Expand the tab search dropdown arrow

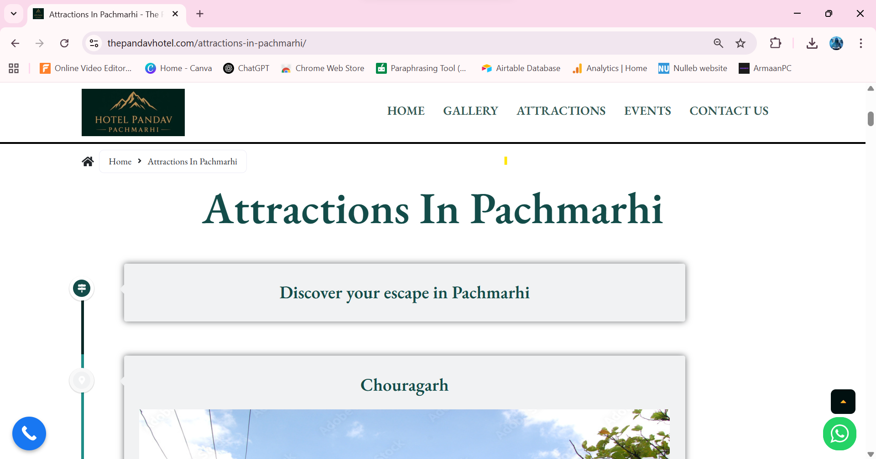[14, 14]
